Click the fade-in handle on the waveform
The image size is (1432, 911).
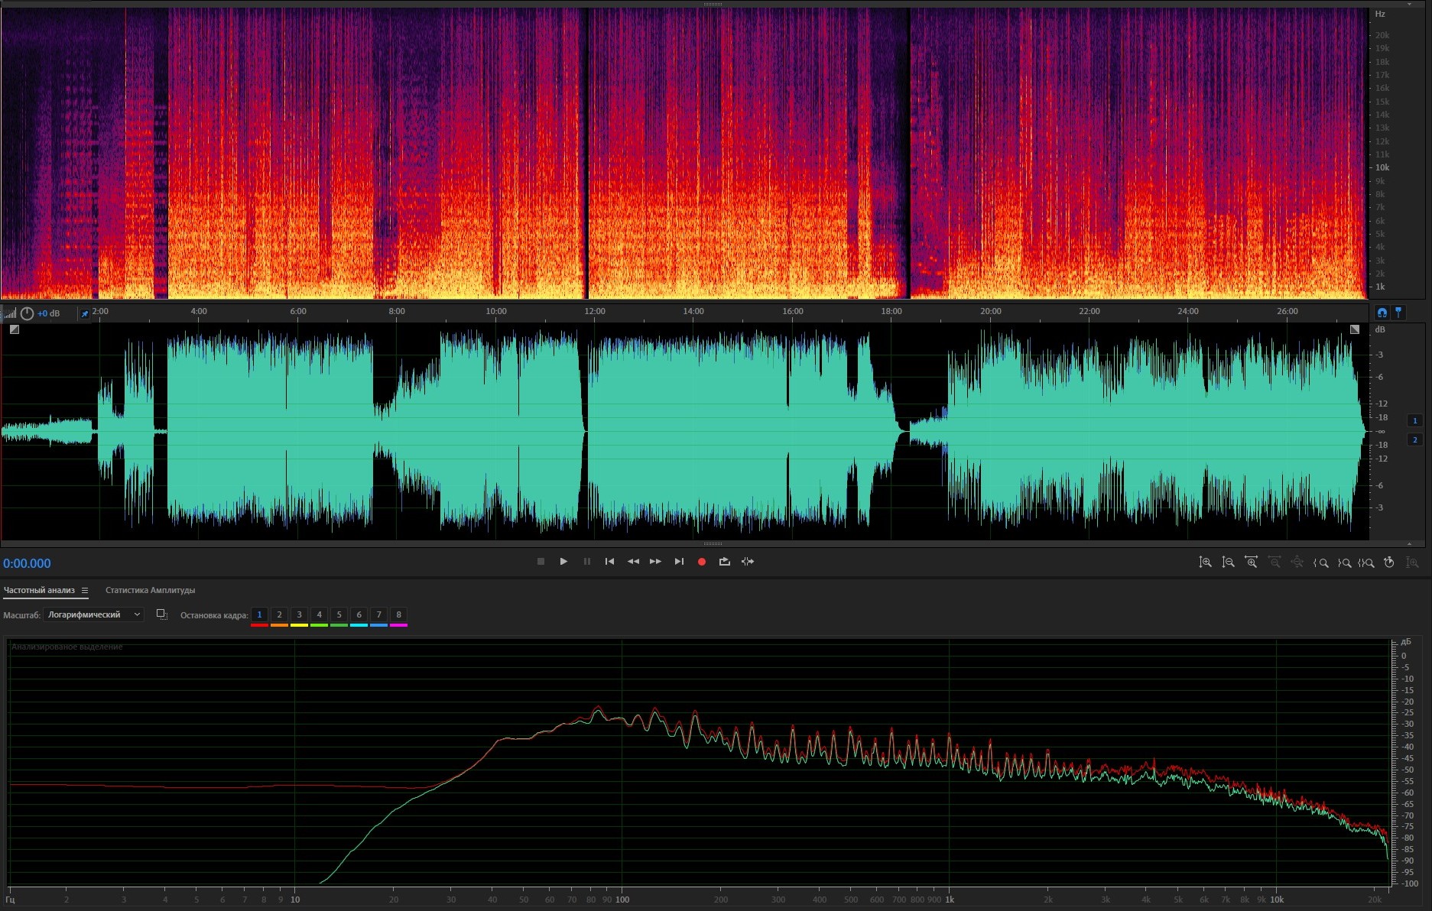tap(15, 329)
